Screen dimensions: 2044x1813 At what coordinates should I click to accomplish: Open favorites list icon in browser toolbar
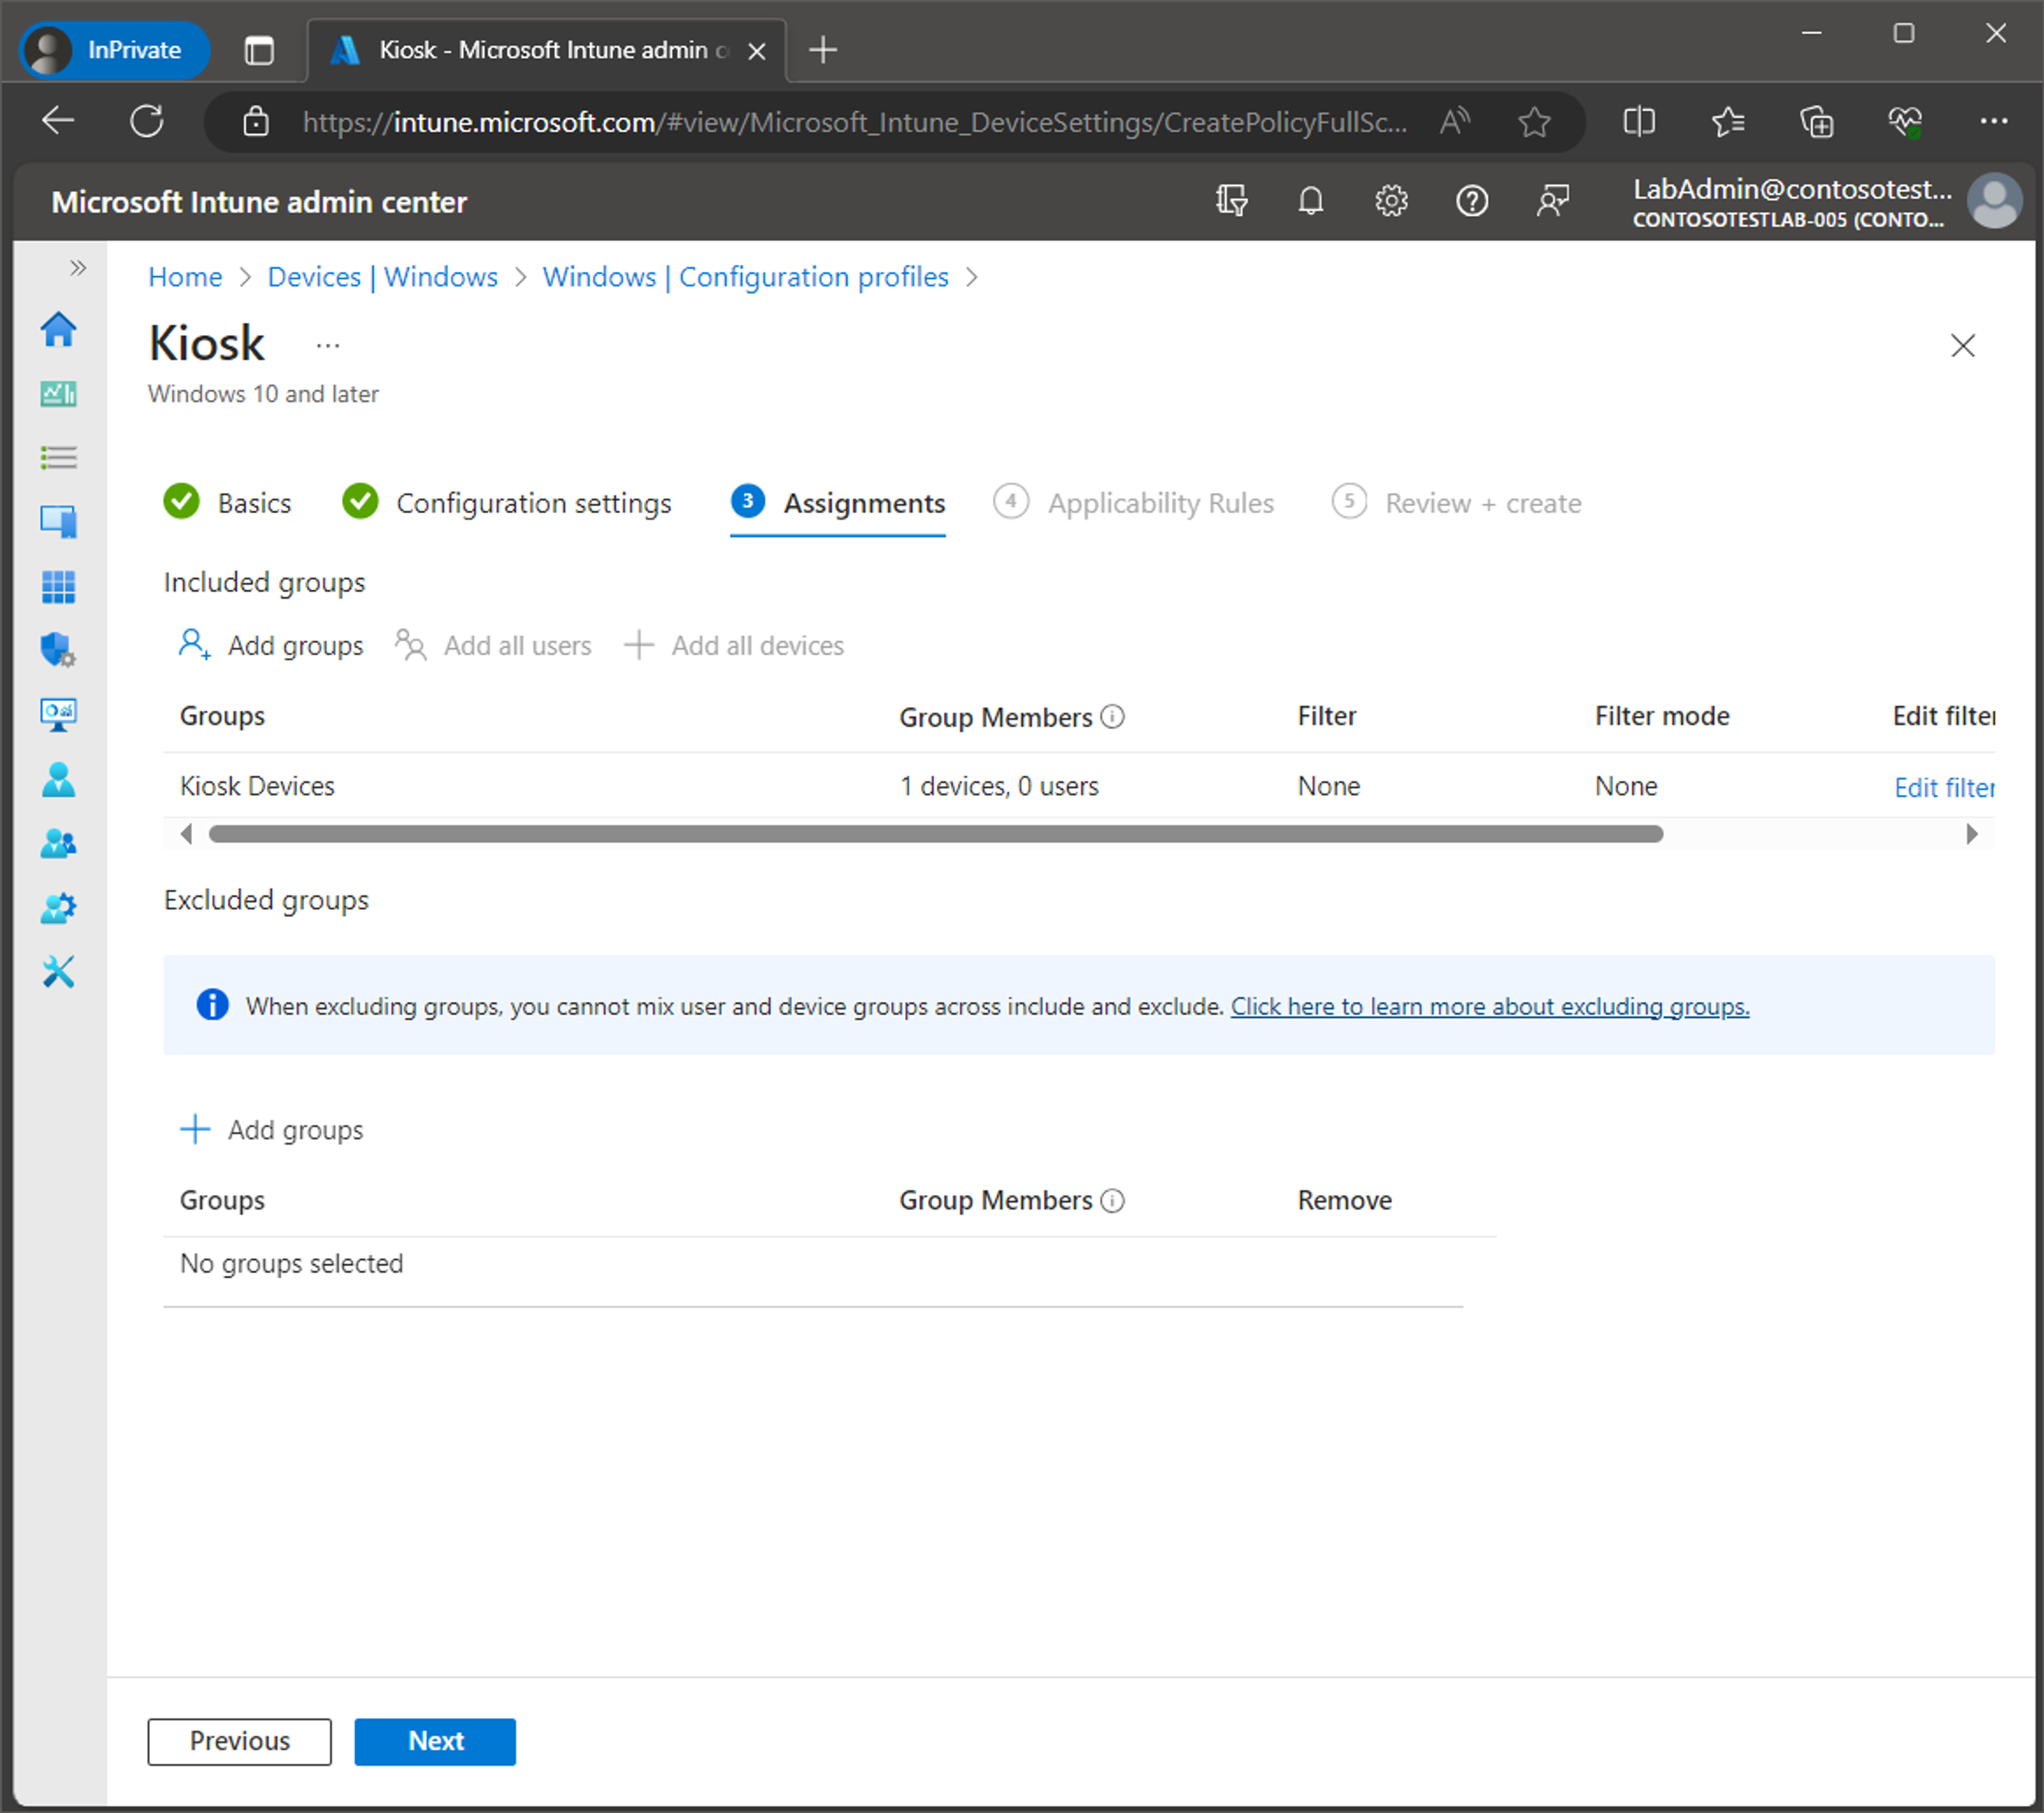[x=1728, y=121]
